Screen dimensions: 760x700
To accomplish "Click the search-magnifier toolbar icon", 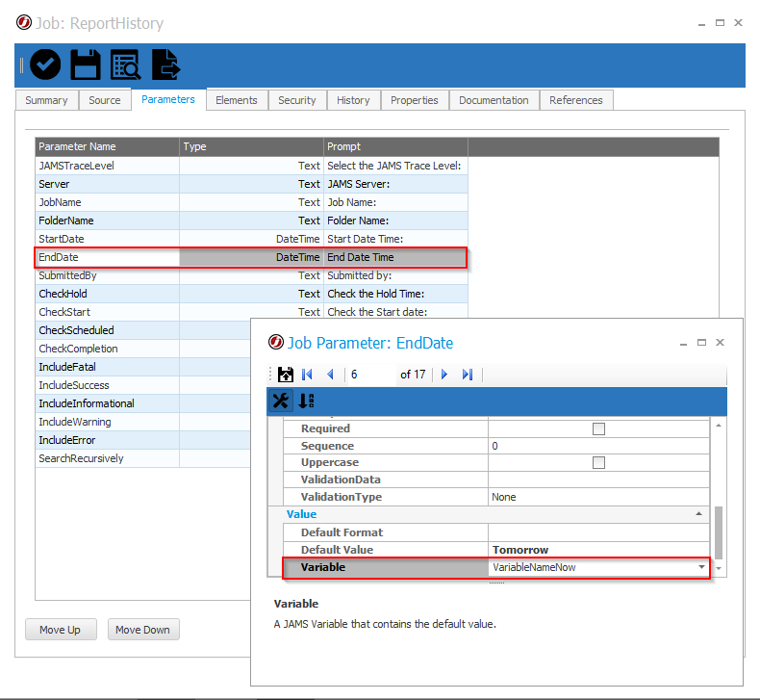I will click(125, 65).
